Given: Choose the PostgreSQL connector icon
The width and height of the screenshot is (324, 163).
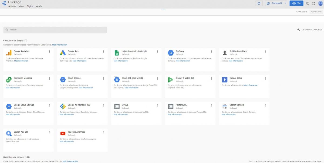Looking at the screenshot, I should tap(171, 106).
